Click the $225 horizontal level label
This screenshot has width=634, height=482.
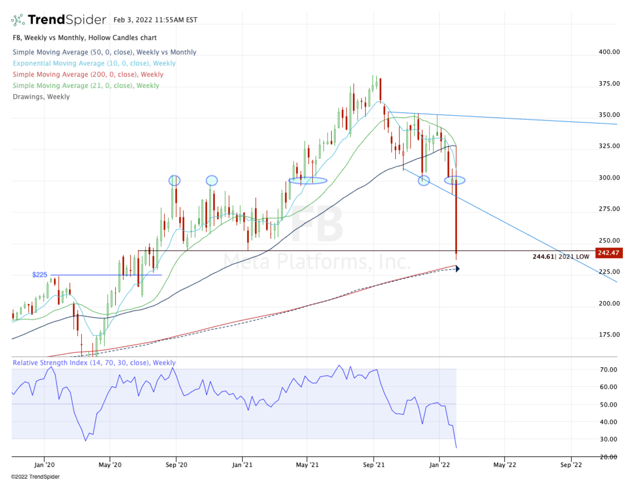40,275
